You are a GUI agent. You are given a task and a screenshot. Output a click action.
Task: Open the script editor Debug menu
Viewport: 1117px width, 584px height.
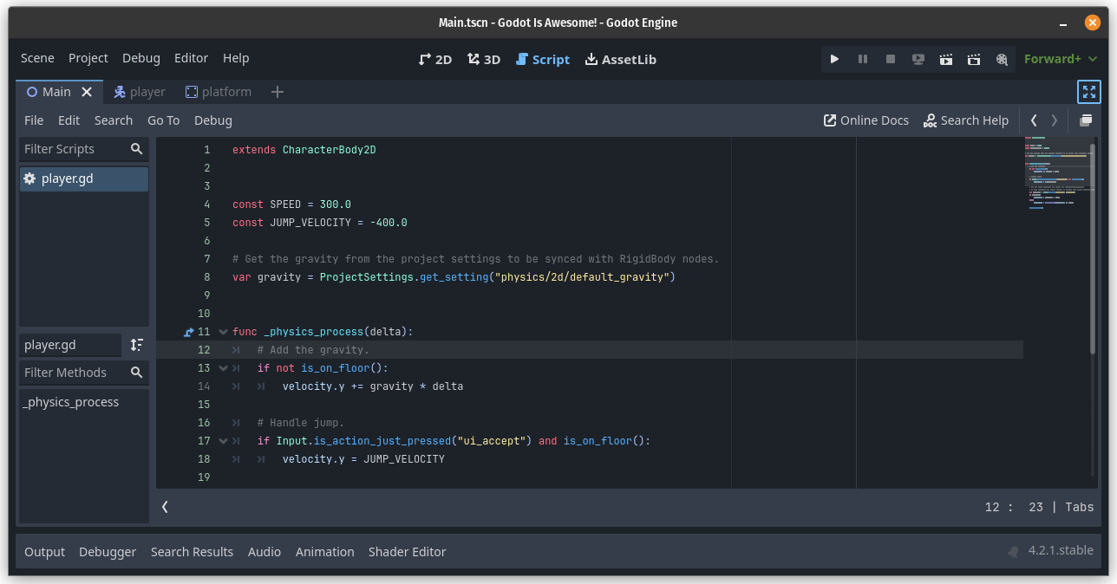click(x=212, y=120)
